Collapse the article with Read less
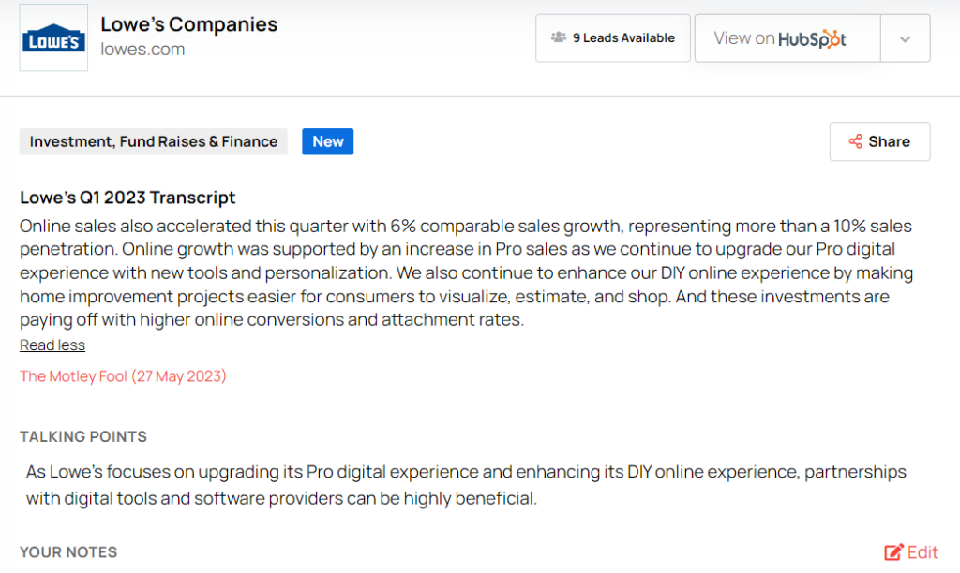 coord(52,345)
